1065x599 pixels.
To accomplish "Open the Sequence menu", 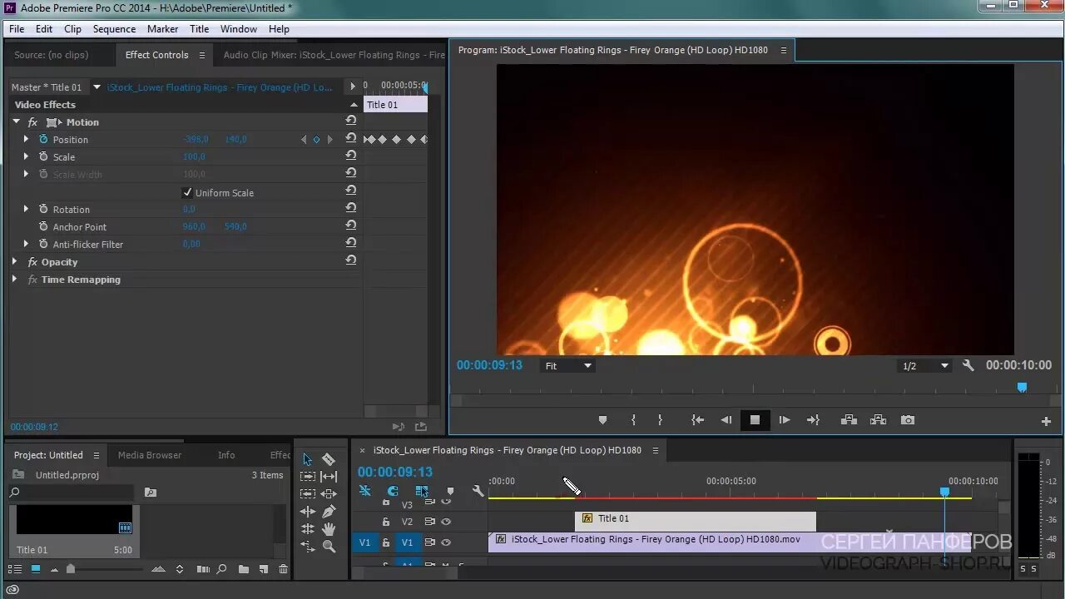I will point(114,28).
